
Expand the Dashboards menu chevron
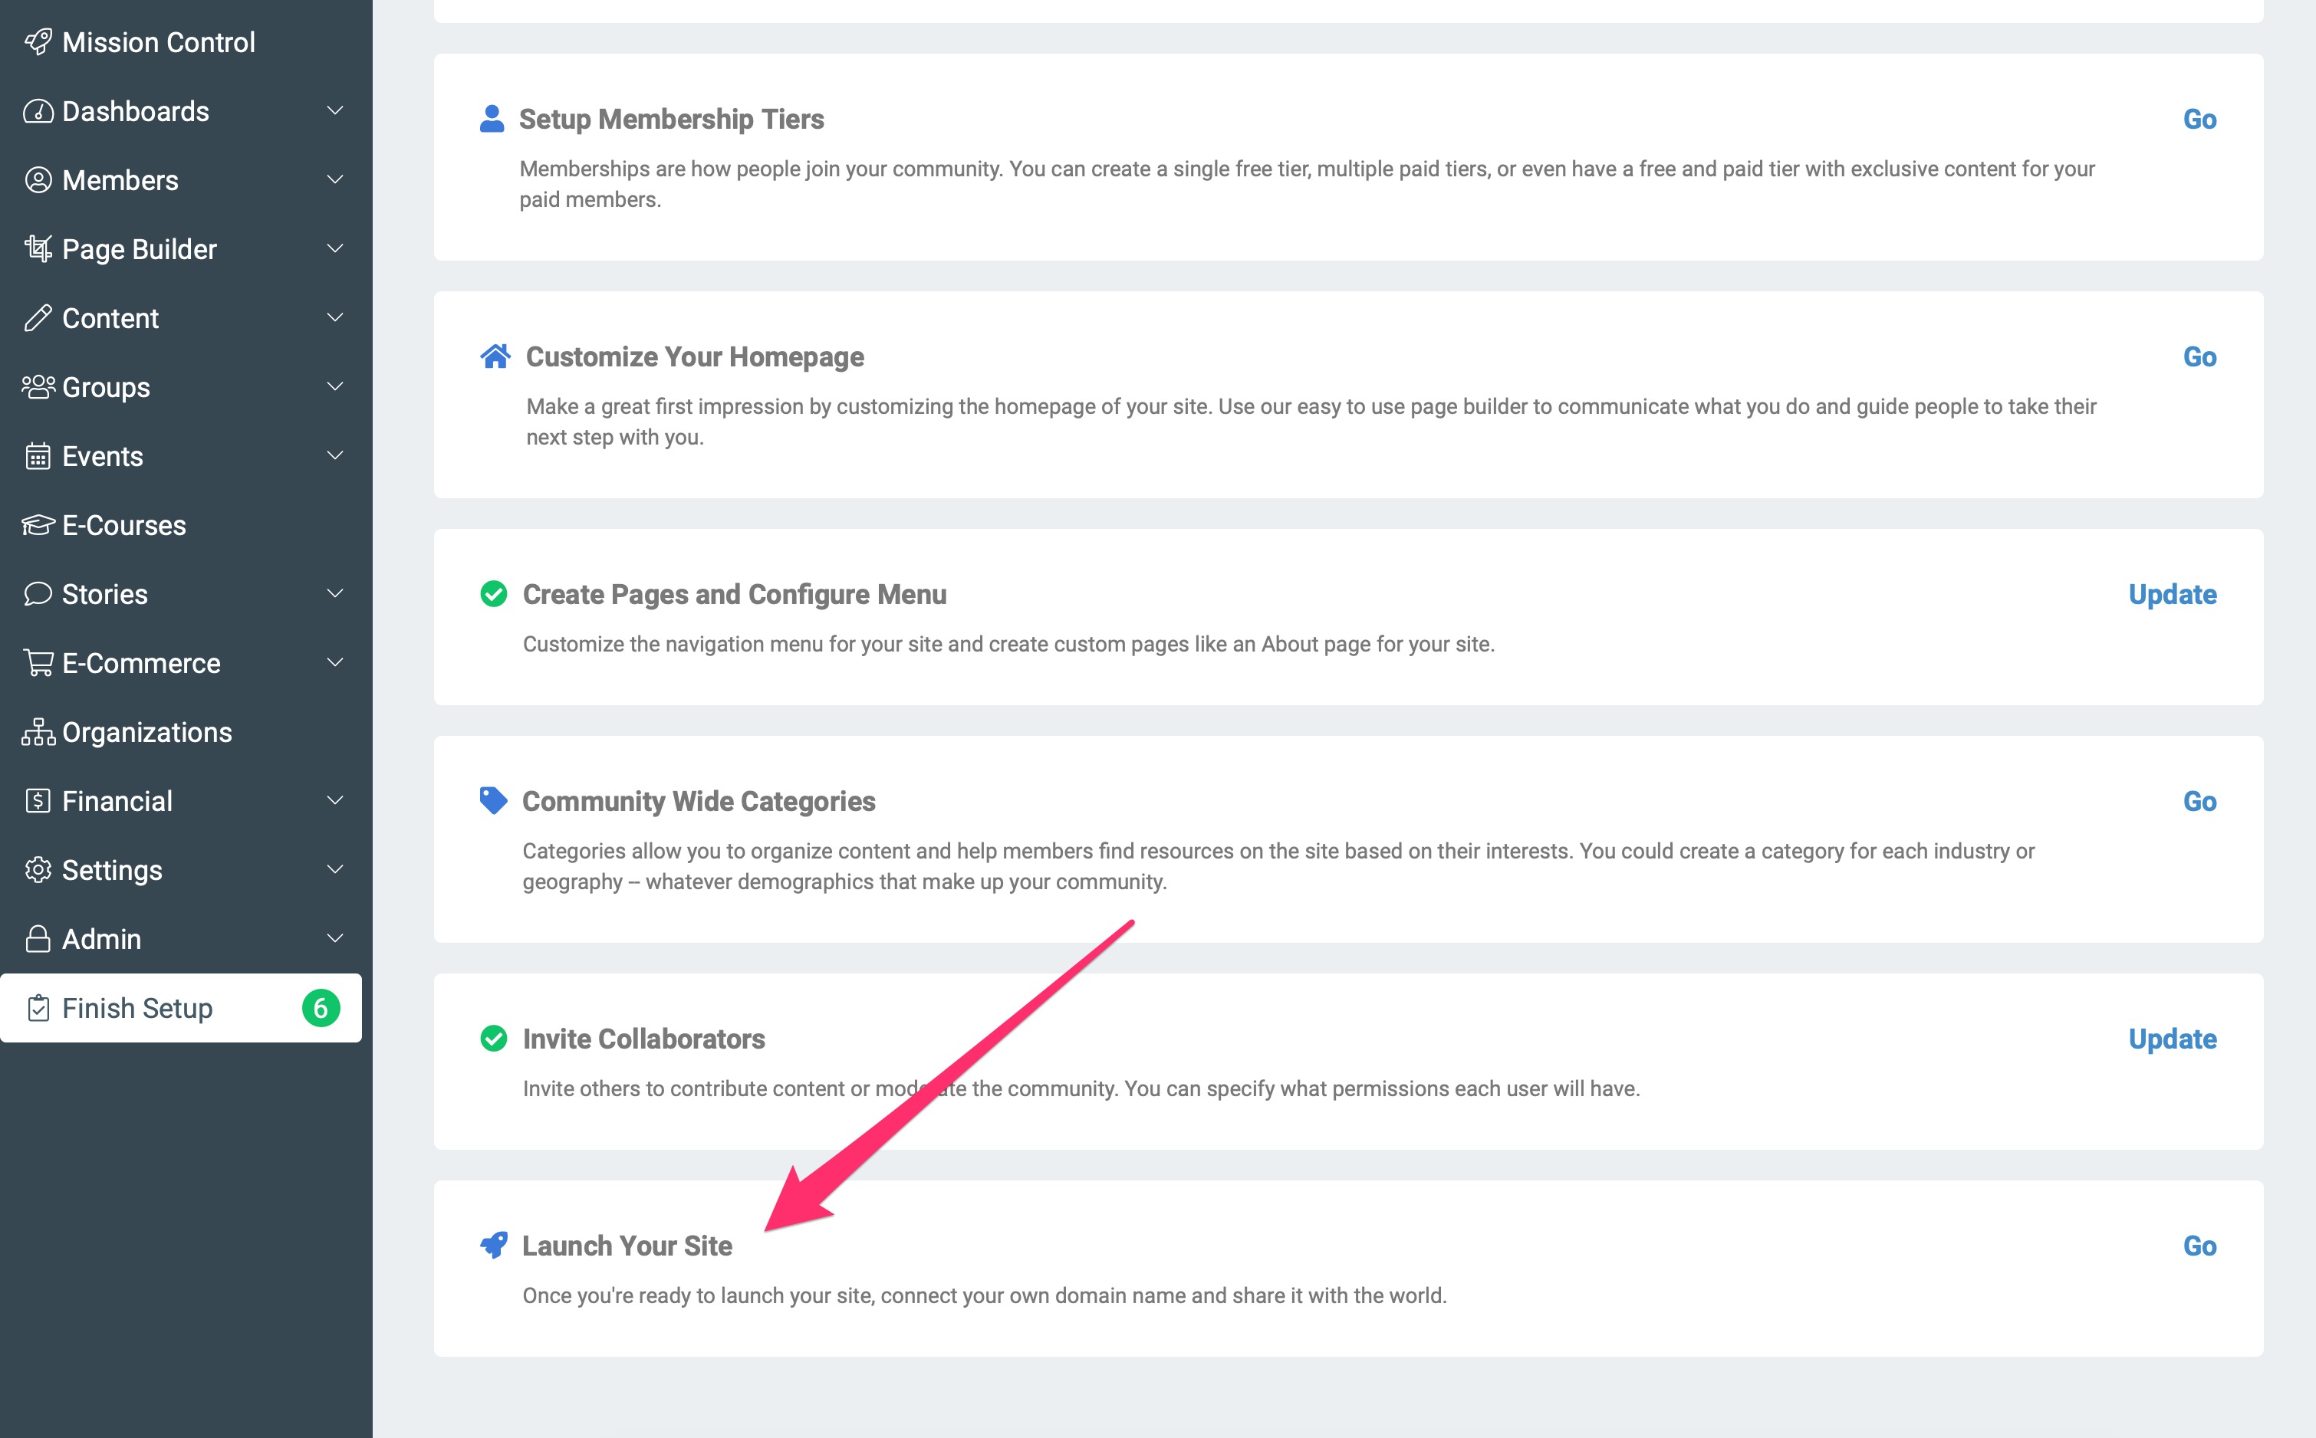335,111
